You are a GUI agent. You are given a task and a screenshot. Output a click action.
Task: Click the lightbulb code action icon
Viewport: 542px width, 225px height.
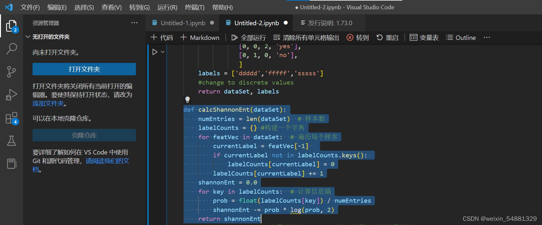point(188,100)
